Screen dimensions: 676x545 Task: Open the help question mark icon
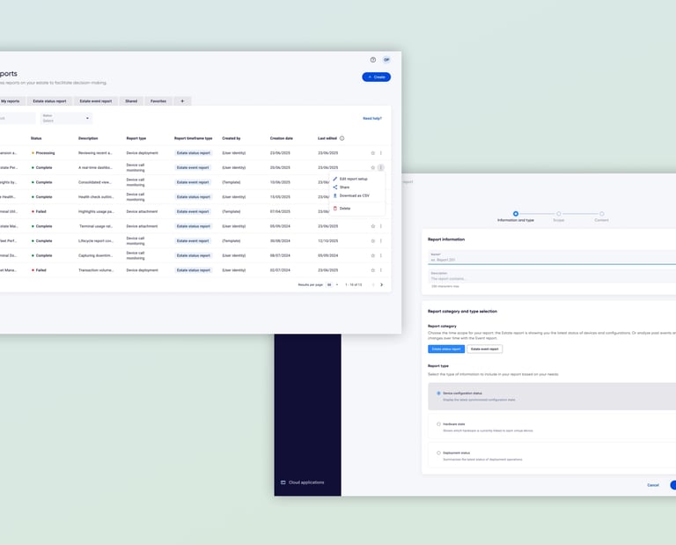click(x=373, y=60)
